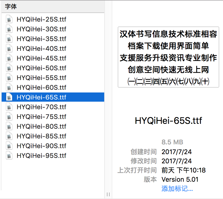This screenshot has height=199, width=223.
Task: Click the 上次打开时间 label
Action: click(137, 170)
